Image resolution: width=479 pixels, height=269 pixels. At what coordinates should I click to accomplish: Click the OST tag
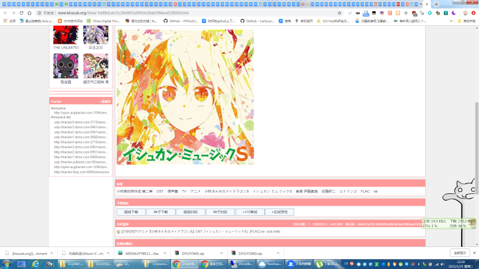160,191
